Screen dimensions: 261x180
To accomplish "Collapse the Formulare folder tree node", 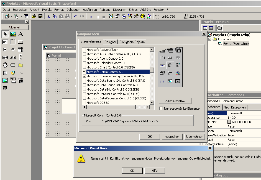I will (210, 39).
